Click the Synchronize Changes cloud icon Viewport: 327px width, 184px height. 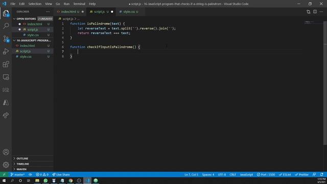tap(31, 175)
